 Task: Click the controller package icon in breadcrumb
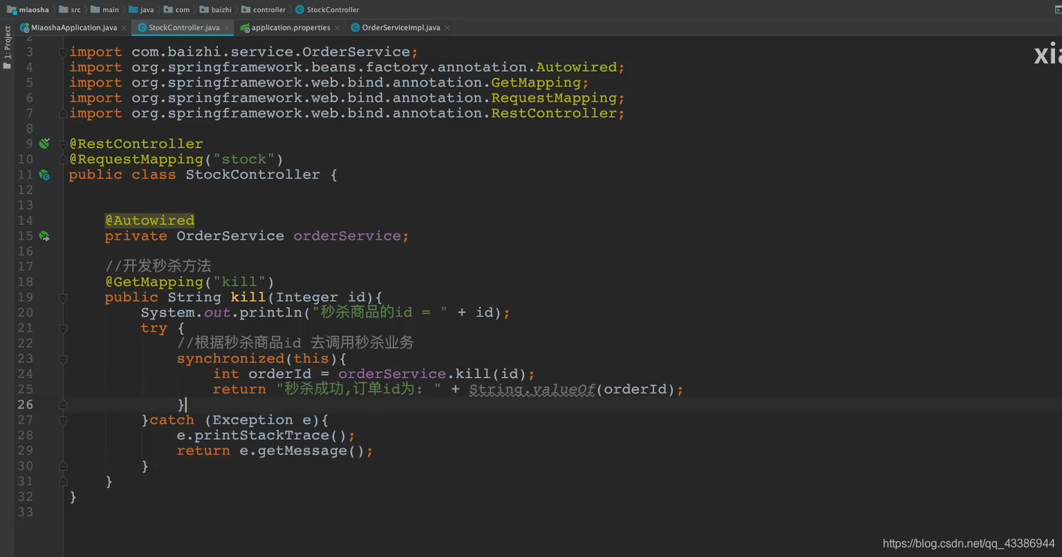(246, 10)
